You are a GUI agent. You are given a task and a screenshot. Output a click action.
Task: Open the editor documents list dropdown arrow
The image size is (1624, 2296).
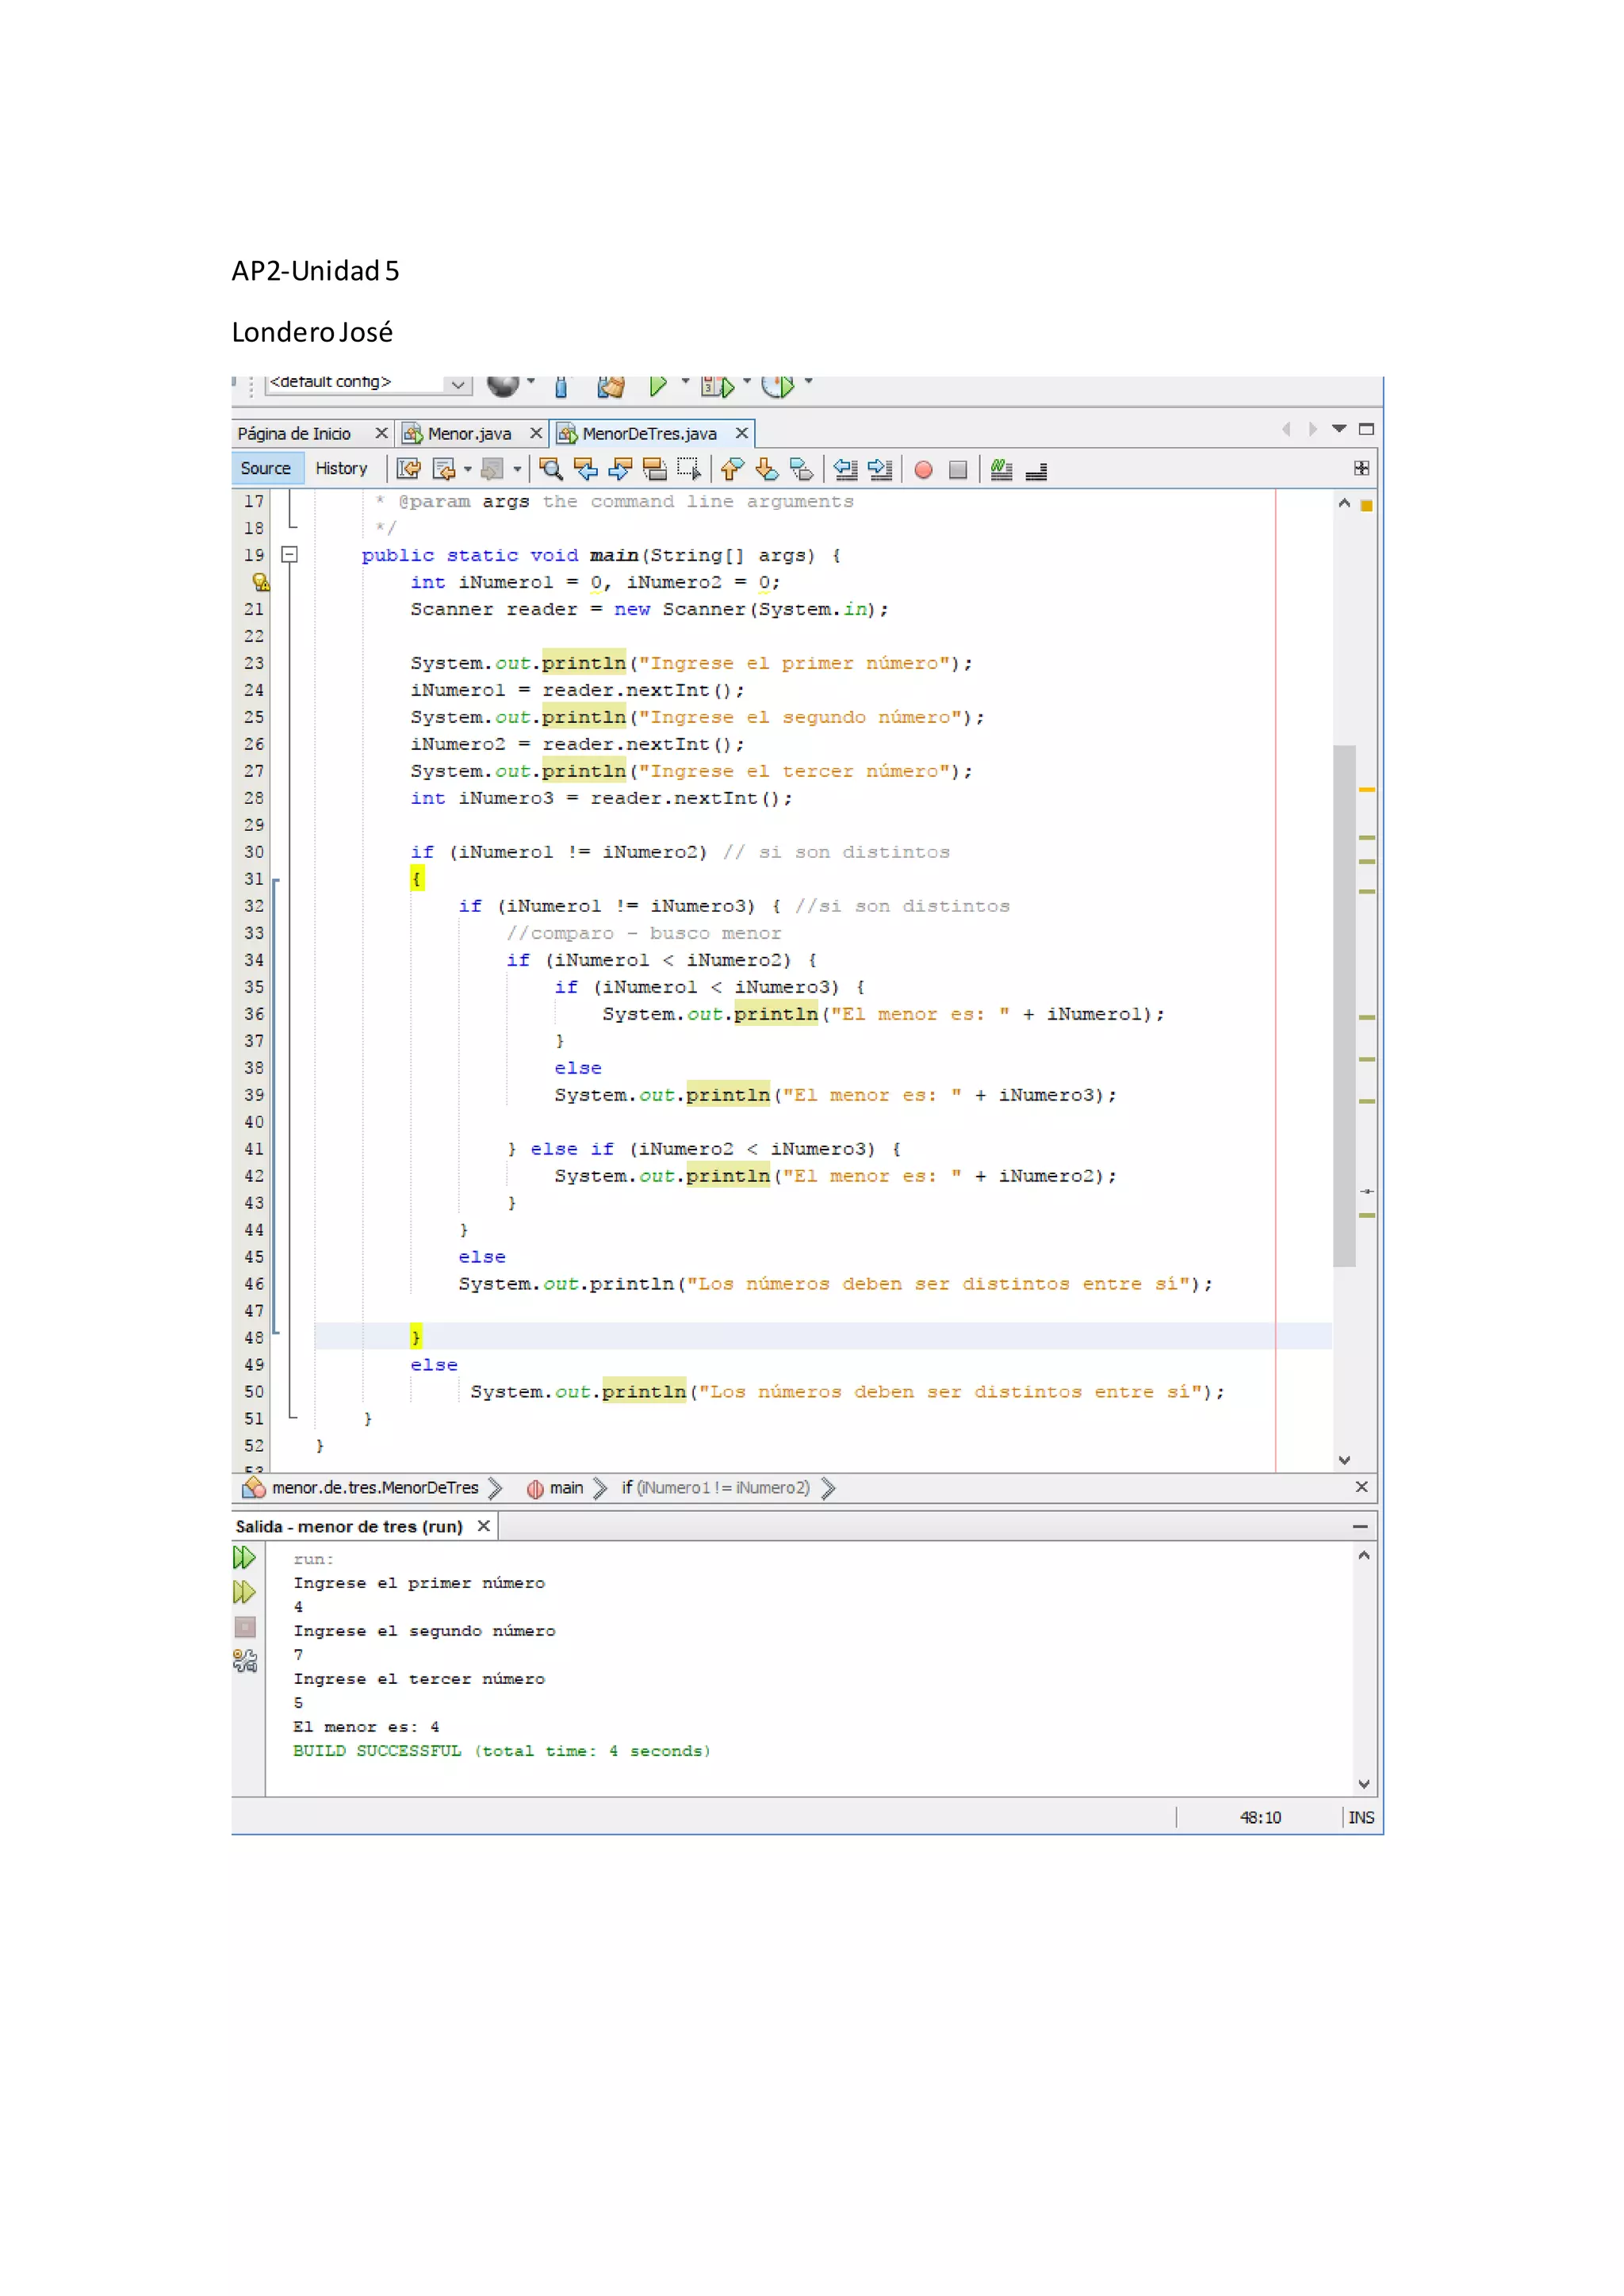pos(1339,429)
